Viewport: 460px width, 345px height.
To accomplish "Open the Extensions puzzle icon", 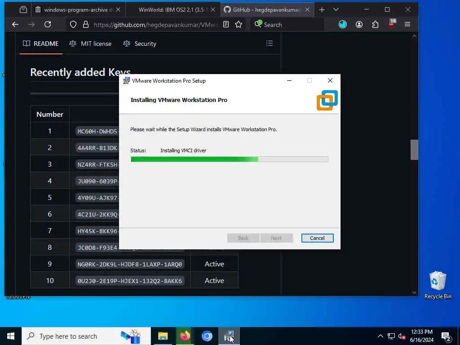I will pos(375,25).
